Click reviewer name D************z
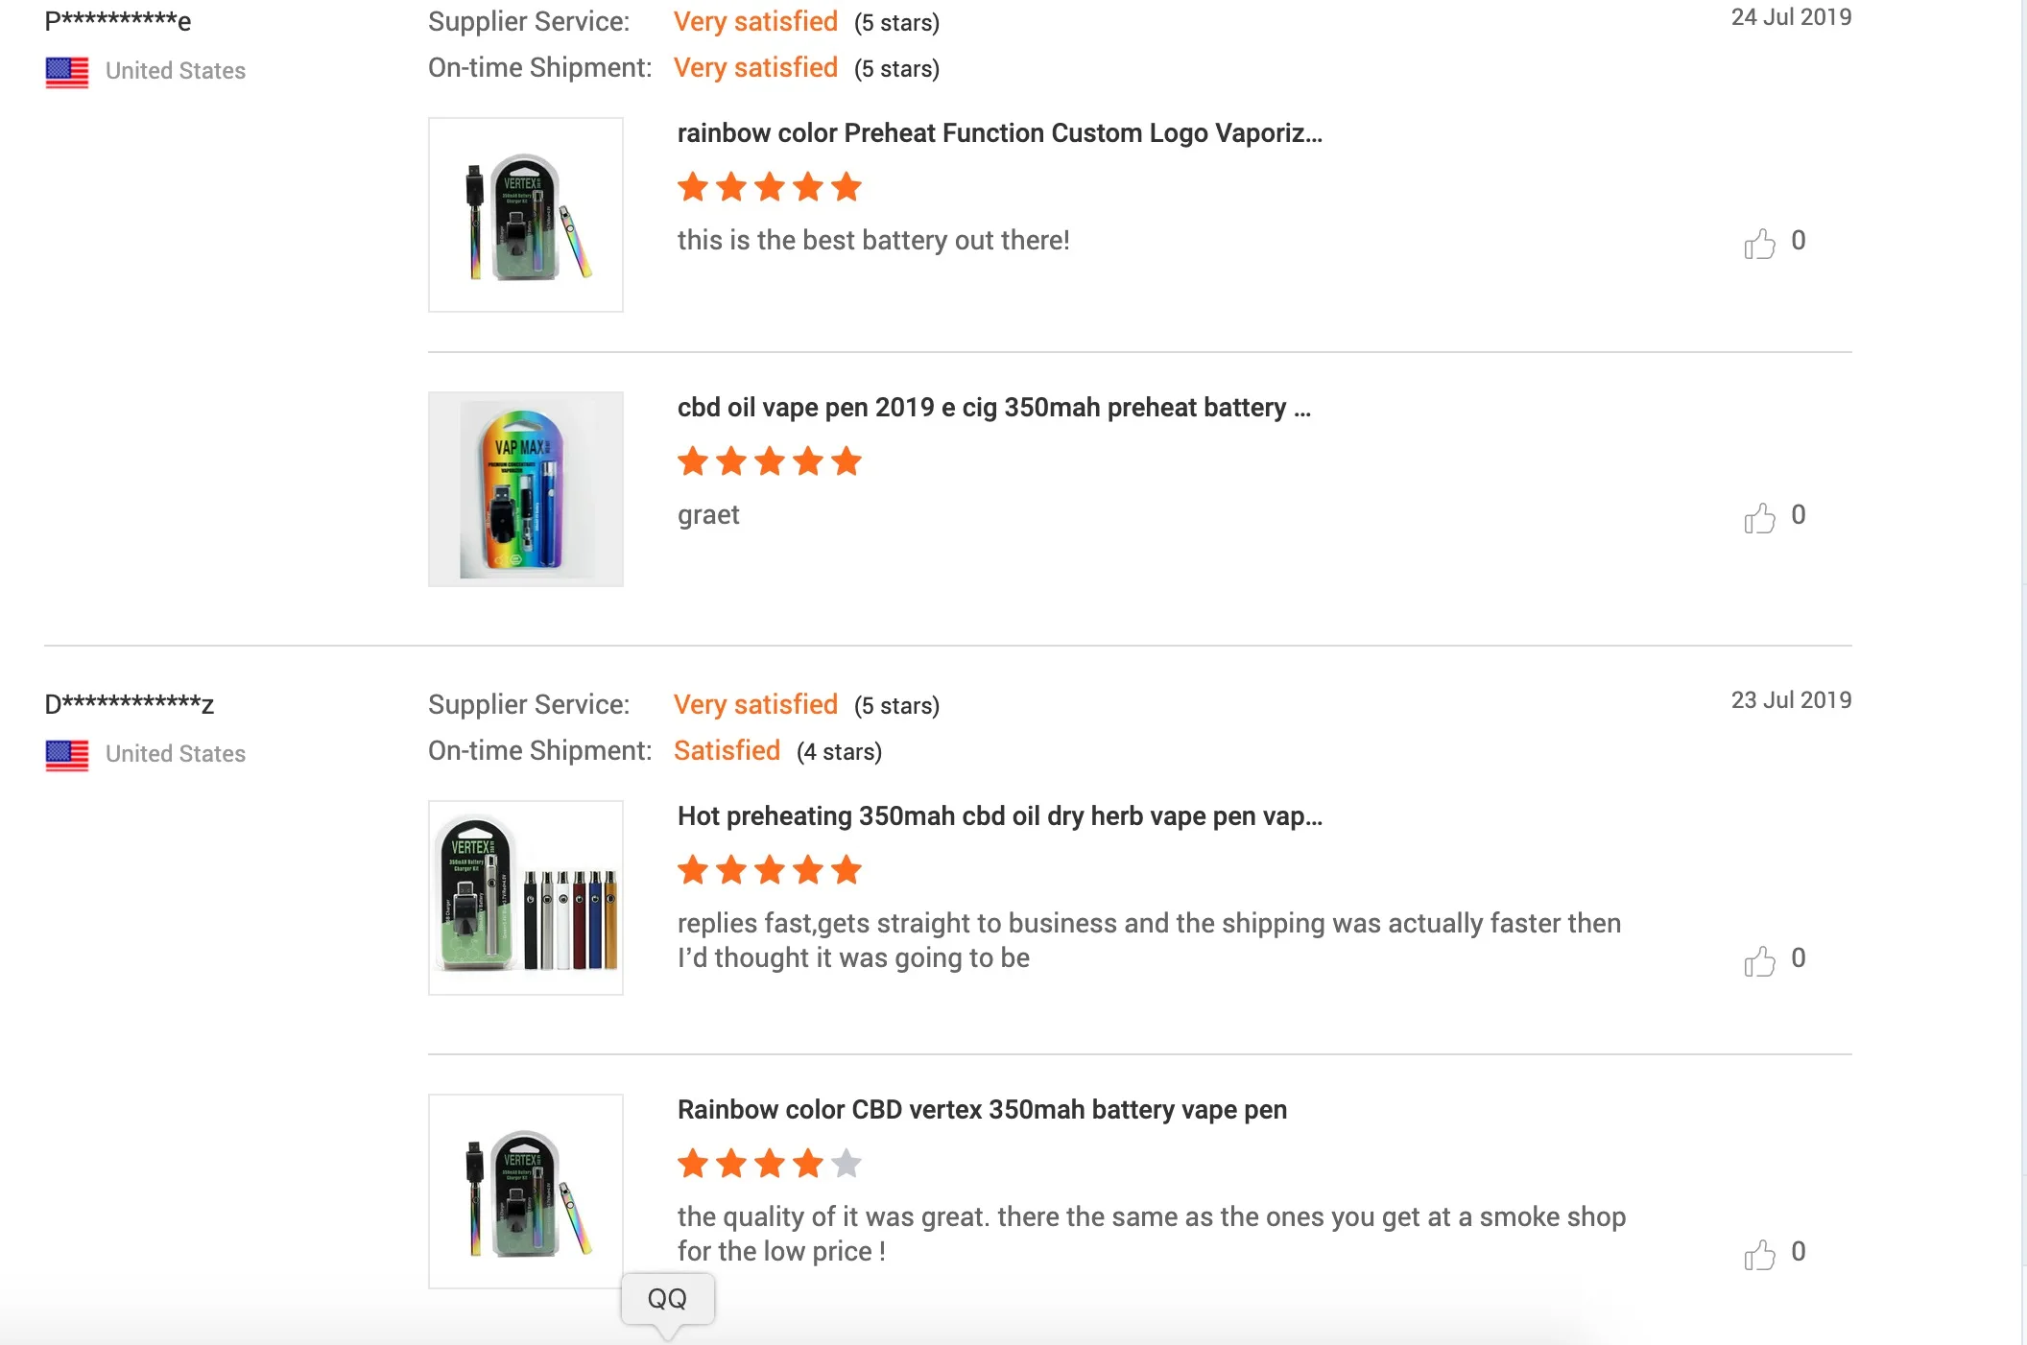Viewport: 2027px width, 1345px height. (129, 703)
